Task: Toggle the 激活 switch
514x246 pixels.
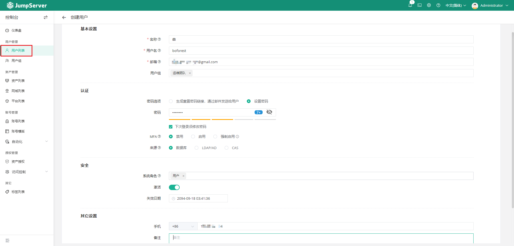Action: [174, 187]
